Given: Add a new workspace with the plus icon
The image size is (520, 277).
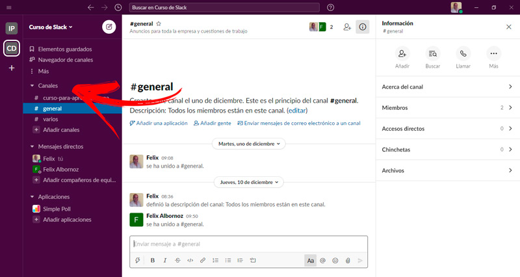Looking at the screenshot, I should pos(12,68).
